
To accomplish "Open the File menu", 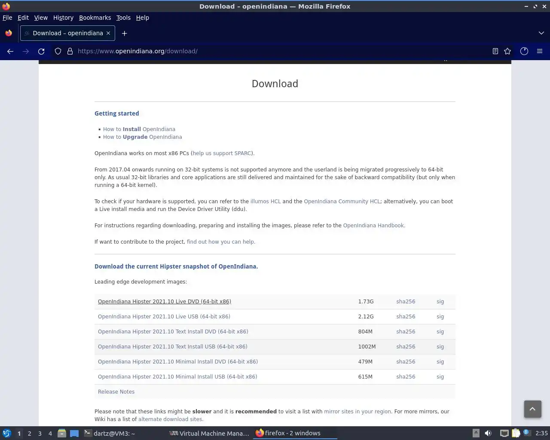I will point(7,18).
